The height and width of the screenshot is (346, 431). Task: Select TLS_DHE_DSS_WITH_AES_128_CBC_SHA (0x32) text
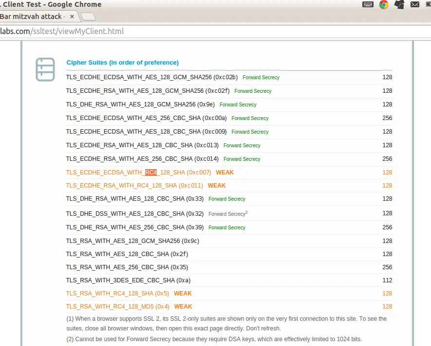[x=135, y=214]
